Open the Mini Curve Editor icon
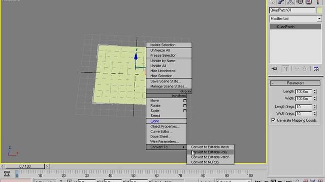Screen dimensions: 325x182 coord(7,174)
